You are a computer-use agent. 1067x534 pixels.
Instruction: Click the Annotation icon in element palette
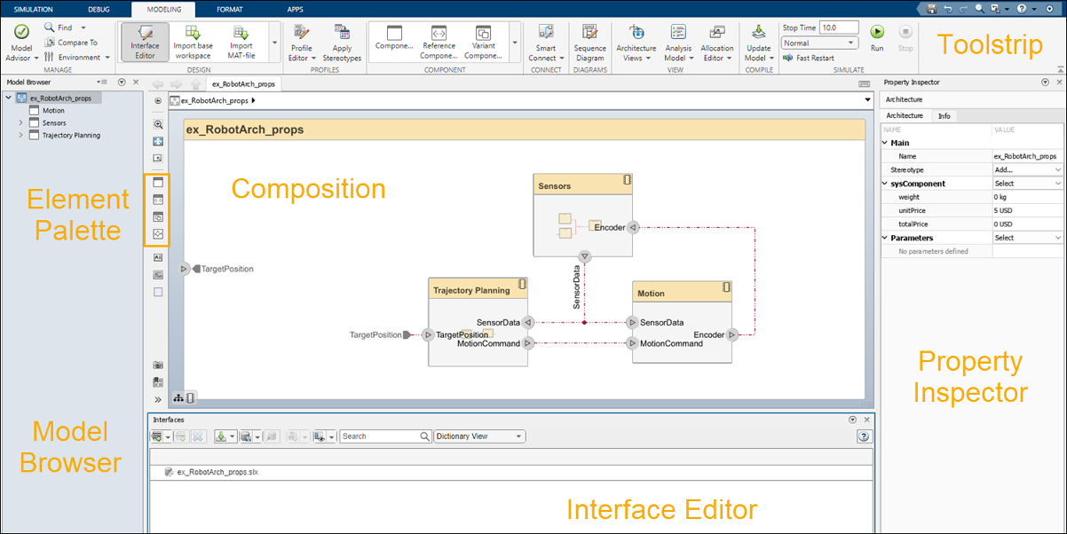[158, 257]
